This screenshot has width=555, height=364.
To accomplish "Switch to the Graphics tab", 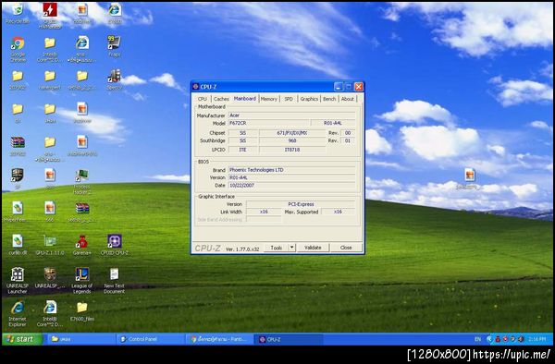I will (x=309, y=99).
